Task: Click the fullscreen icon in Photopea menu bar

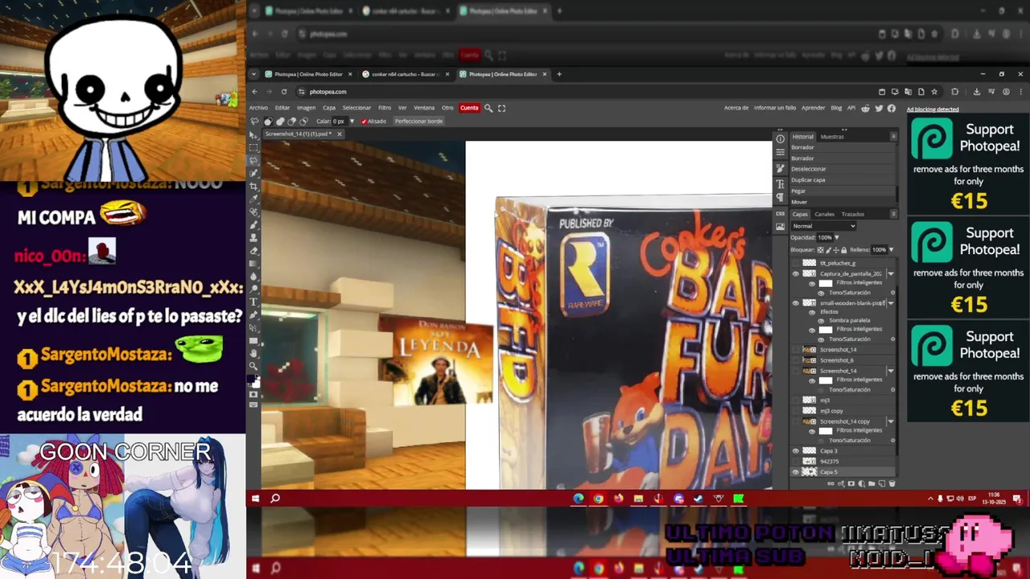Action: click(501, 108)
